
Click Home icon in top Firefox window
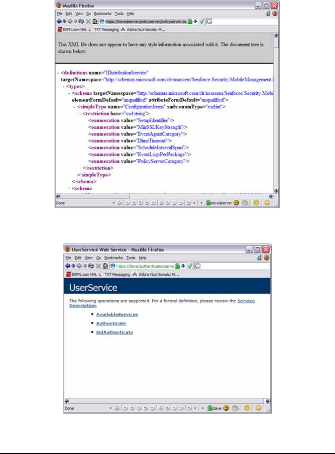tap(95, 21)
